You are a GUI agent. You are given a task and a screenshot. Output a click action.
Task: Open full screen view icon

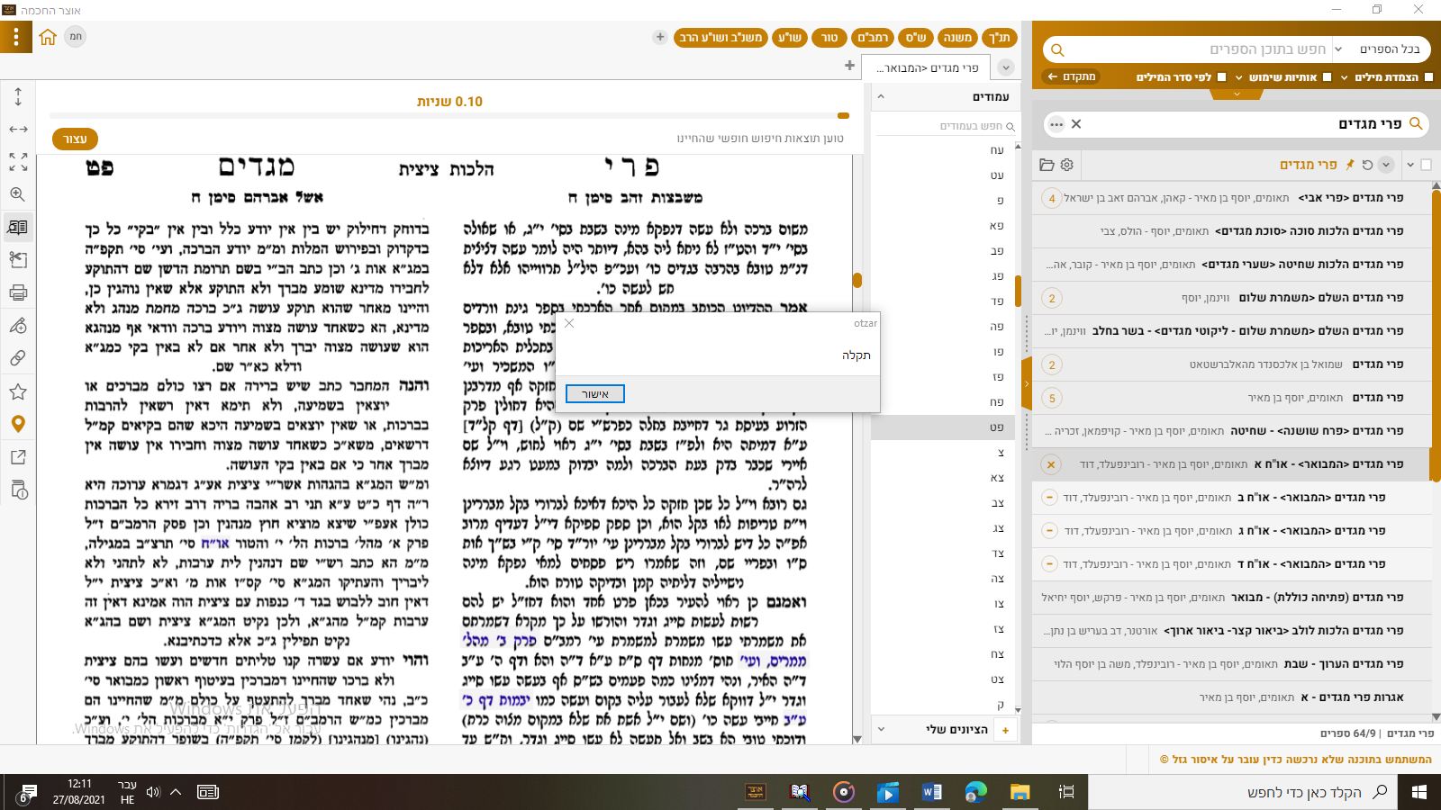(18, 162)
